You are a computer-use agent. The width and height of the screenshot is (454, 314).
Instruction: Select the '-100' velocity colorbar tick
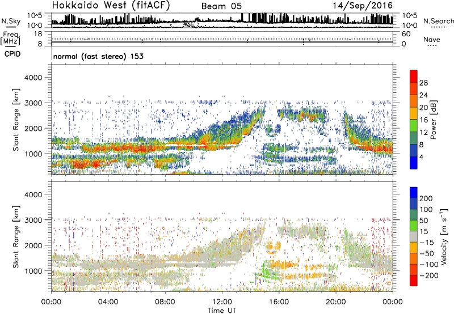click(429, 265)
